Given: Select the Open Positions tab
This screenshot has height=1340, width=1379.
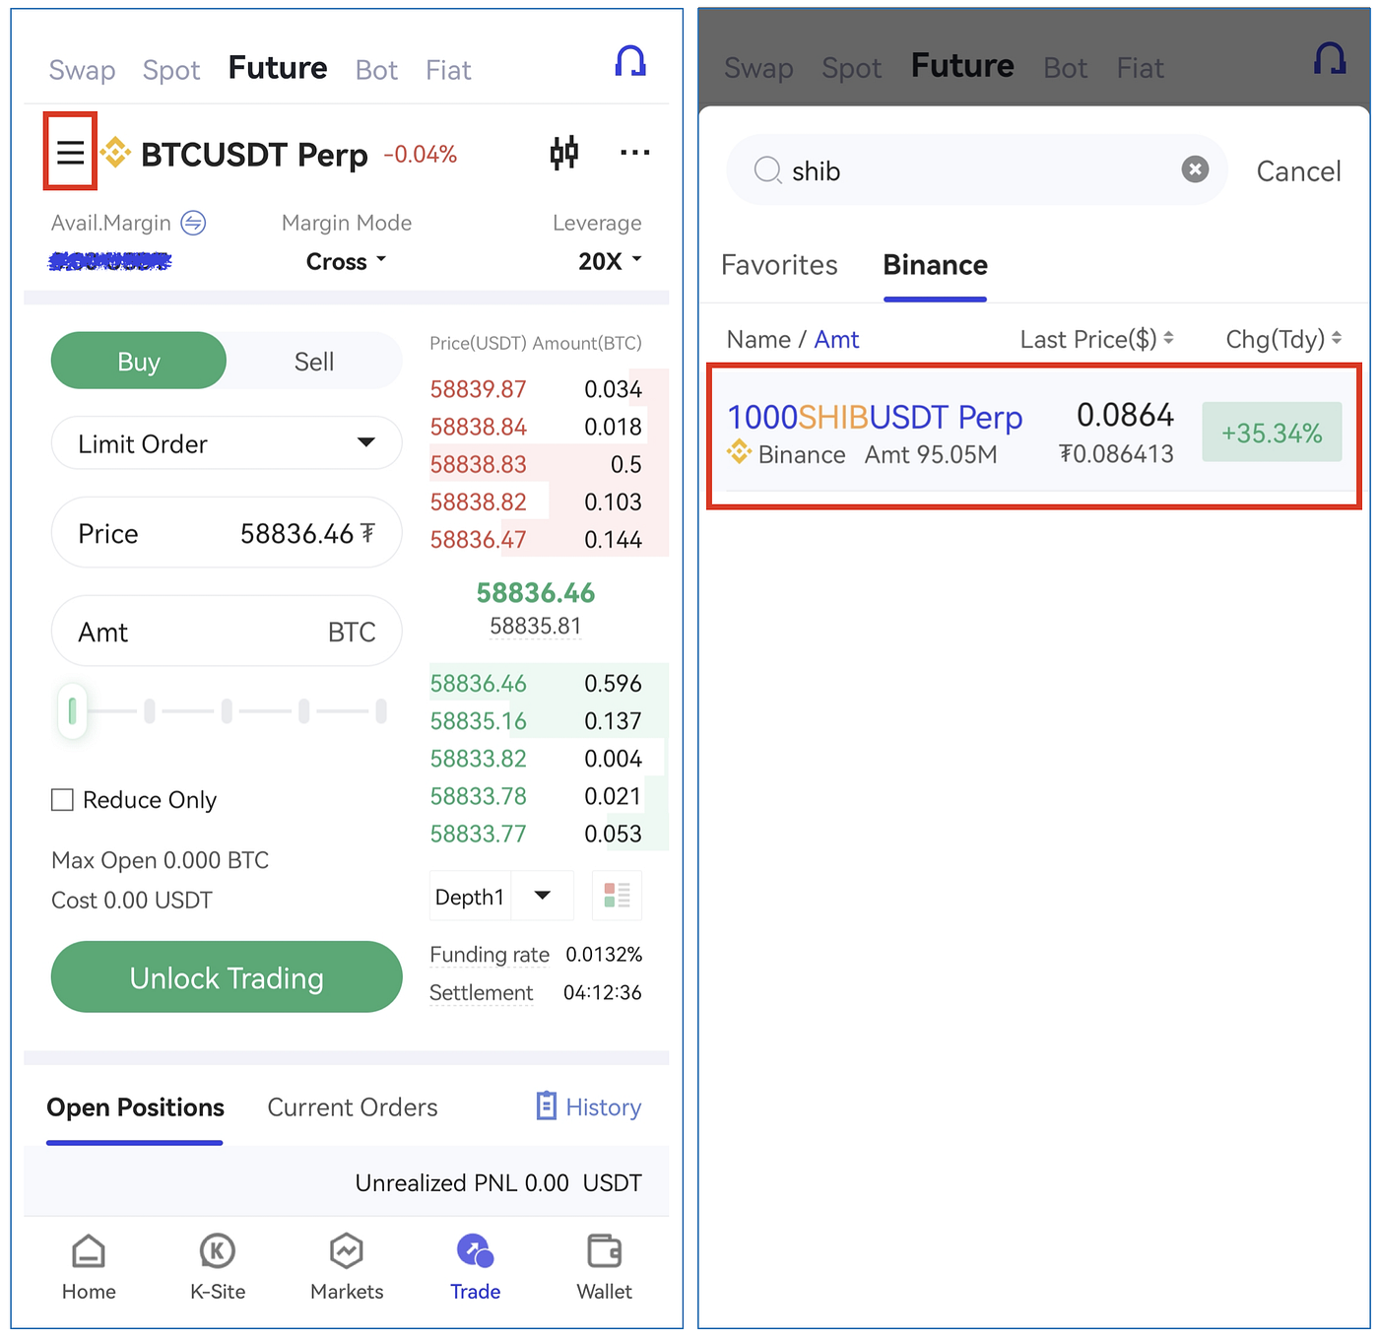Looking at the screenshot, I should coord(135,1107).
